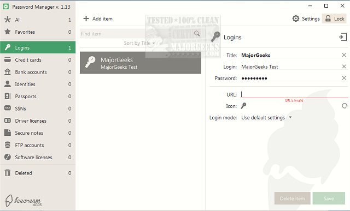
Task: Click the FTP accounts database icon
Action: tap(7, 145)
